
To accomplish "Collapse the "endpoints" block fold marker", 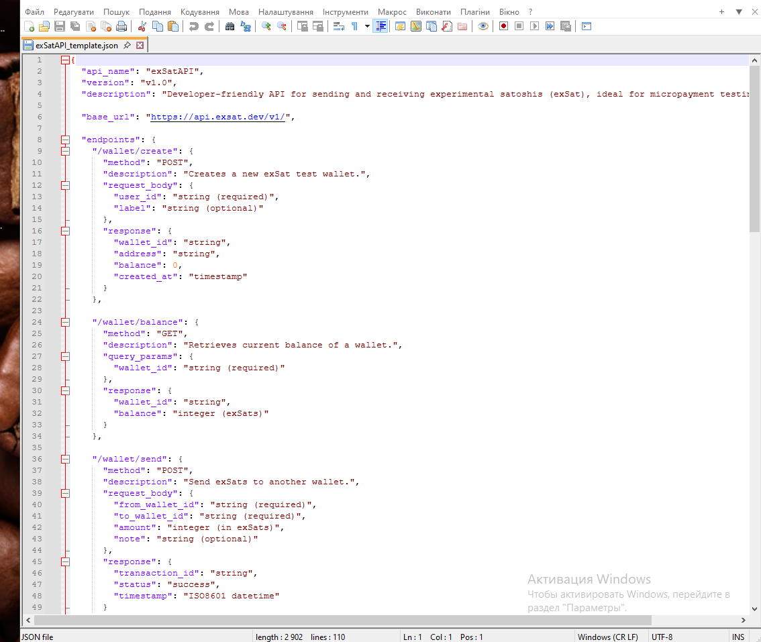I will pyautogui.click(x=65, y=140).
